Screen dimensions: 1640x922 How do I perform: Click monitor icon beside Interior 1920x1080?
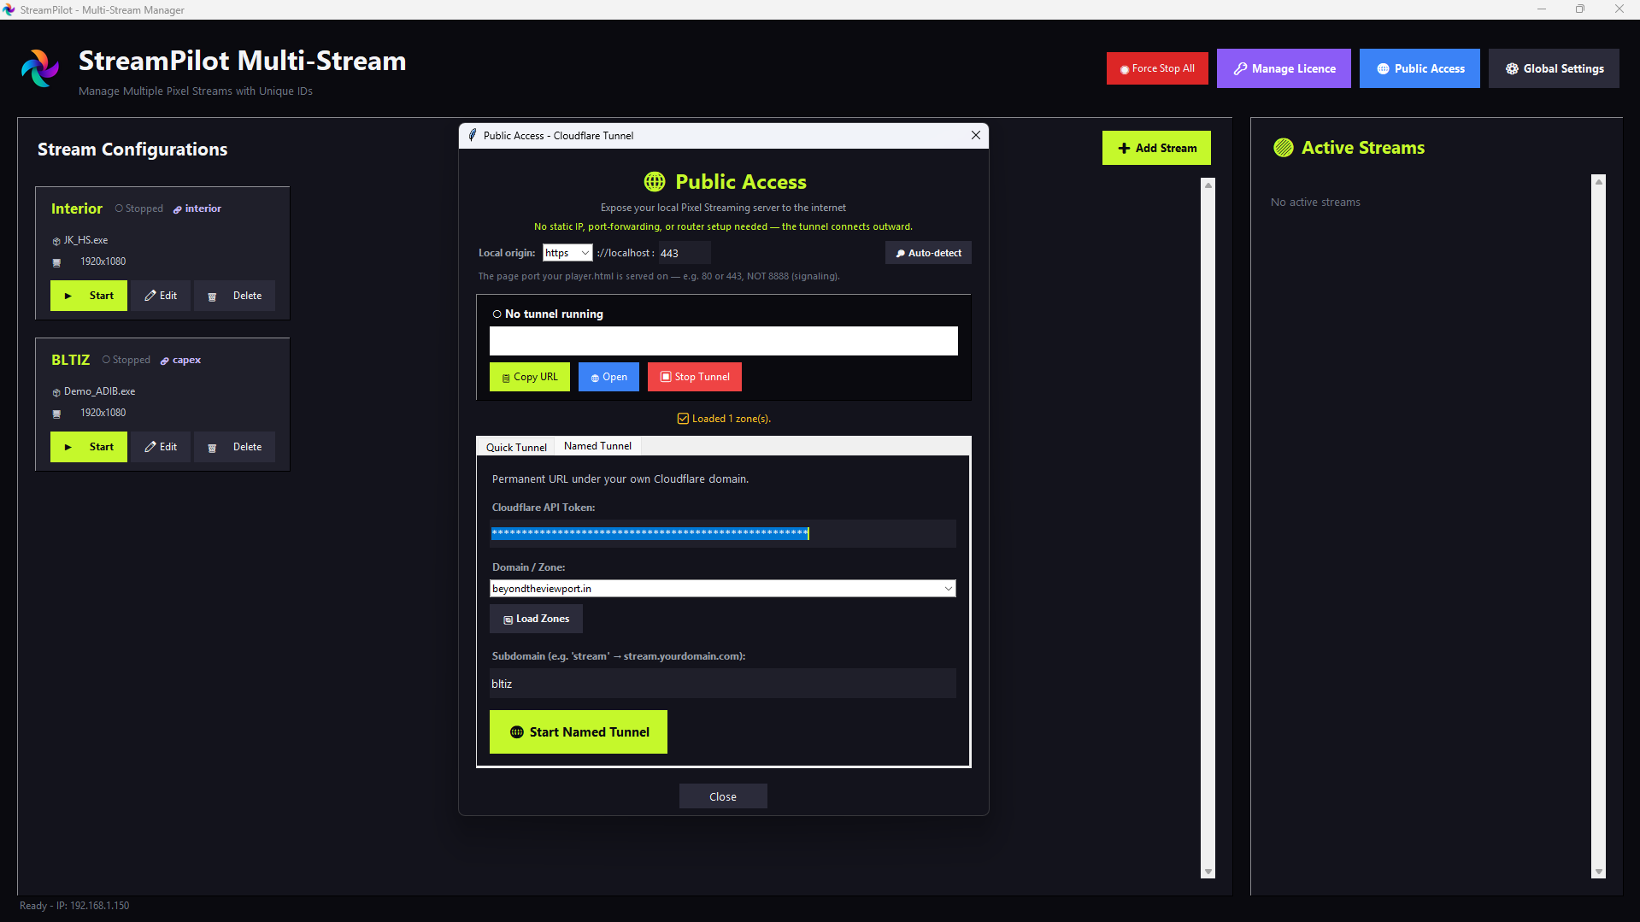57,262
